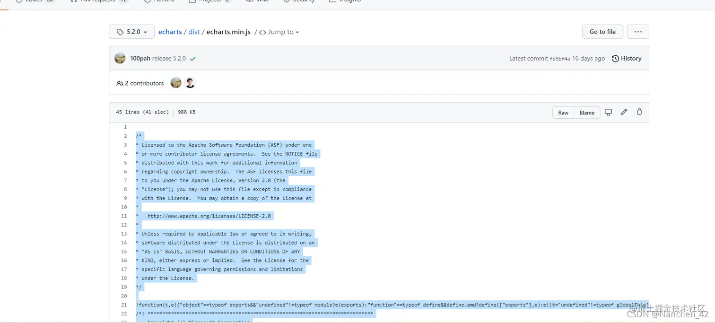The image size is (715, 323).
Task: Click the "with the License. You may obtain" line
Action: point(224,198)
